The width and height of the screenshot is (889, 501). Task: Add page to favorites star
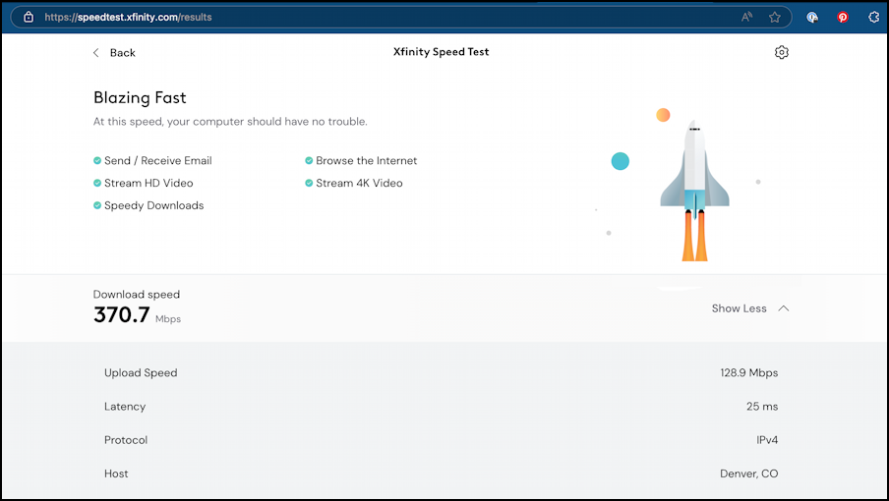775,17
